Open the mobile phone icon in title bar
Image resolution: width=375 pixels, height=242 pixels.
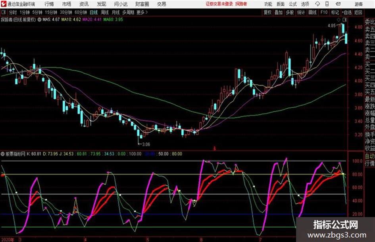[x=327, y=4]
